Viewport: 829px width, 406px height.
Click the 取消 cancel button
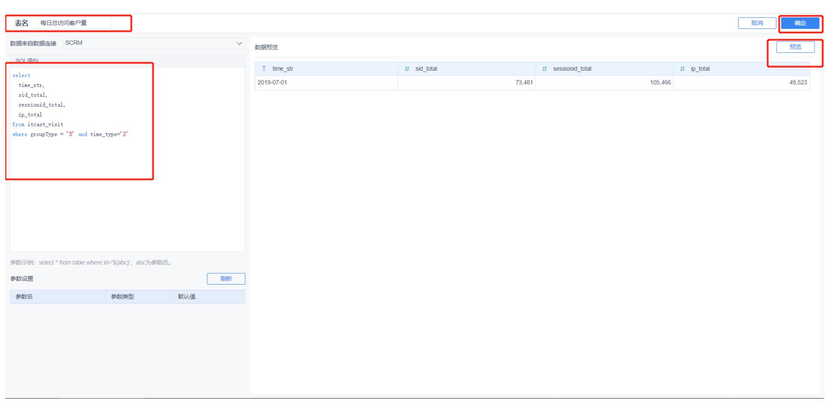tap(757, 23)
